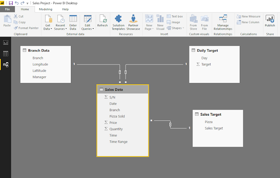
Task: Select Sales Data to Sales Target relationship connector
Action: coord(170,124)
